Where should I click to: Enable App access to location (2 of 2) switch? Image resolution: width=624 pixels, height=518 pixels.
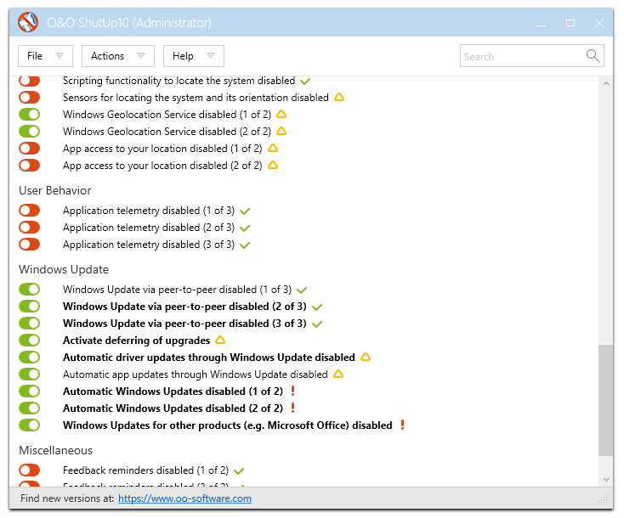click(x=30, y=165)
